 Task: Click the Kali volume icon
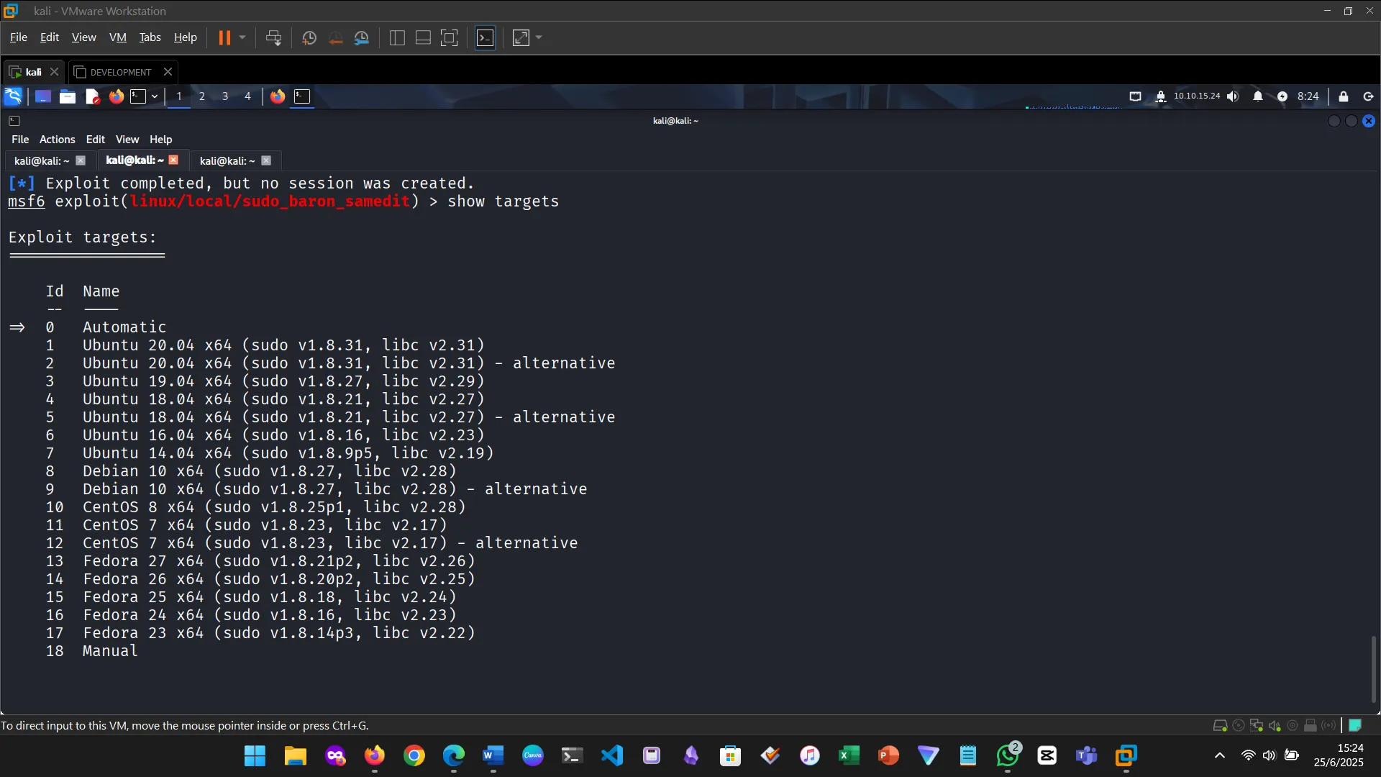click(x=1233, y=96)
